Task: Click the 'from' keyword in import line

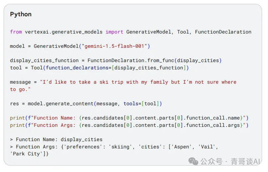Action: 16,32
